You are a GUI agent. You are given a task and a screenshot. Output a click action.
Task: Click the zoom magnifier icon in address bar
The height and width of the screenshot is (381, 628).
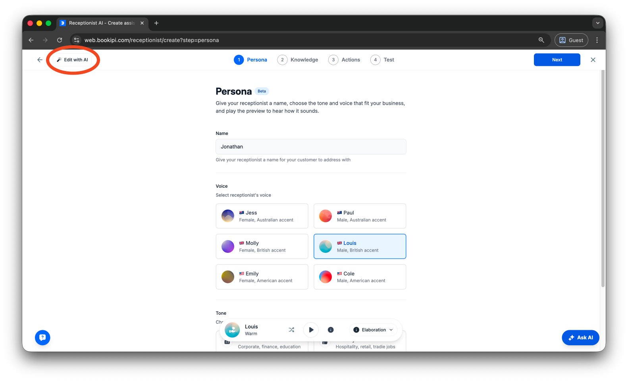pyautogui.click(x=541, y=40)
